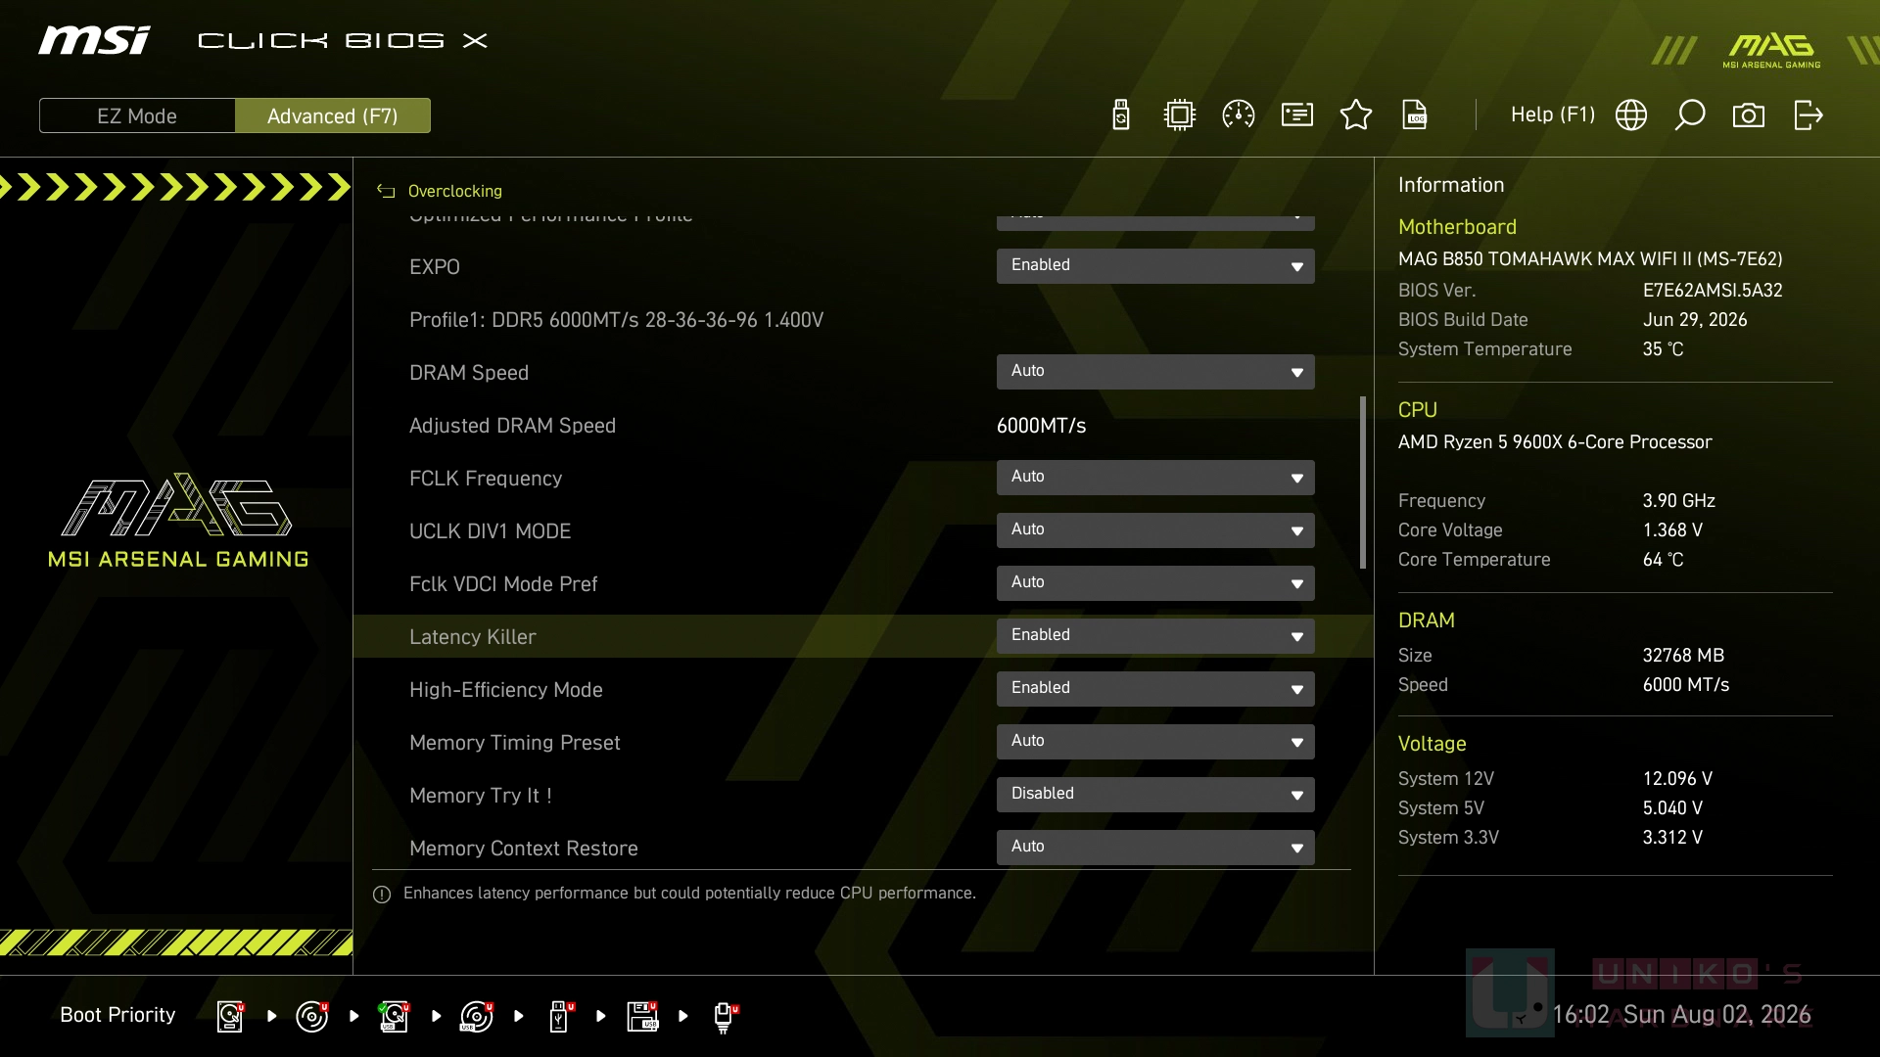The width and height of the screenshot is (1880, 1057).
Task: Click the AMD Ryzen 5 9600X processor name
Action: point(1555,442)
